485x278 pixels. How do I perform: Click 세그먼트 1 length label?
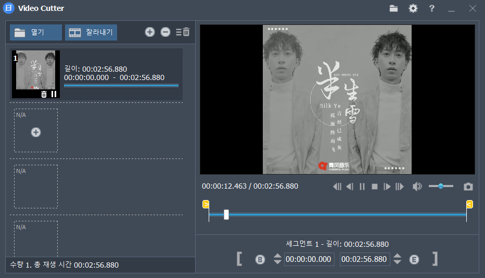pos(337,244)
